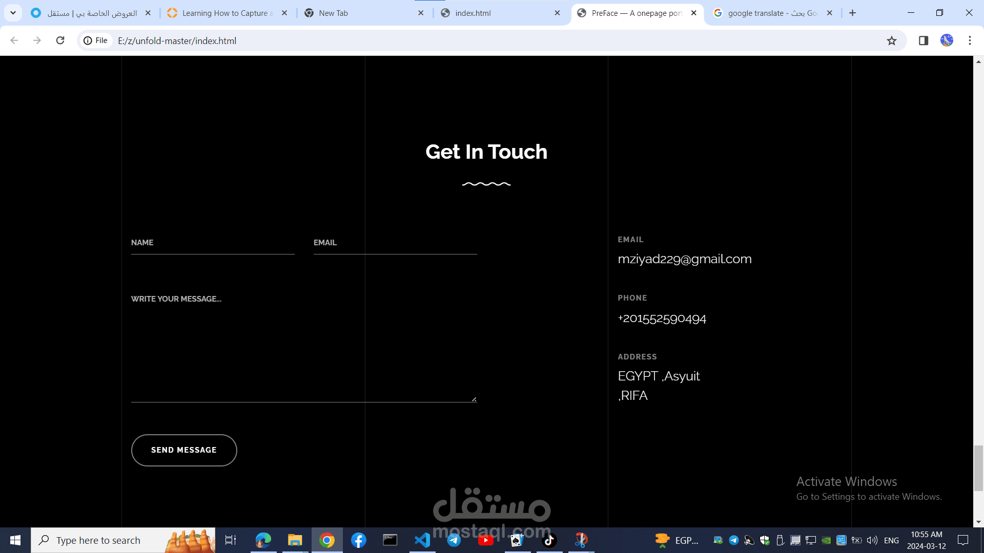Screen dimensions: 984x553
Task: Click the page's vertical scrollbar thumb
Action: (978, 467)
